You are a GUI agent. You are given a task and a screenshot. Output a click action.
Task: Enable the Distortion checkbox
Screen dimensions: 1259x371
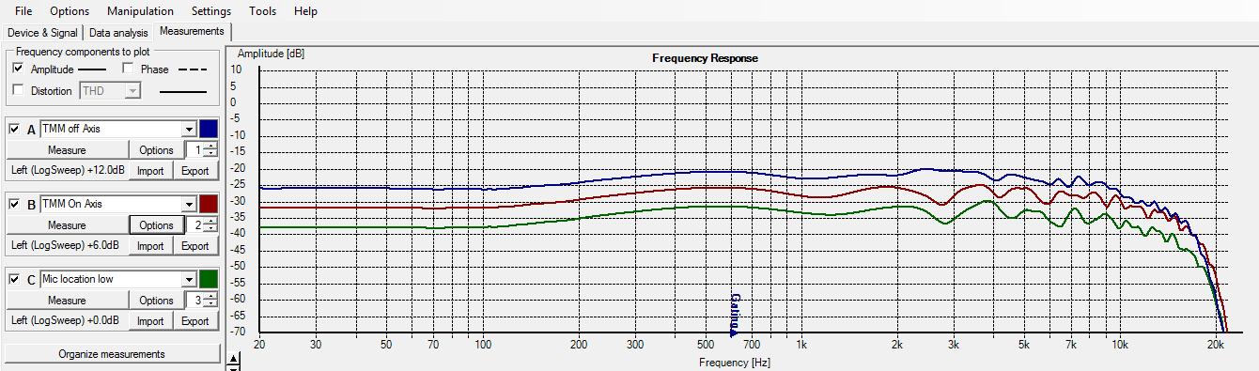pyautogui.click(x=18, y=91)
